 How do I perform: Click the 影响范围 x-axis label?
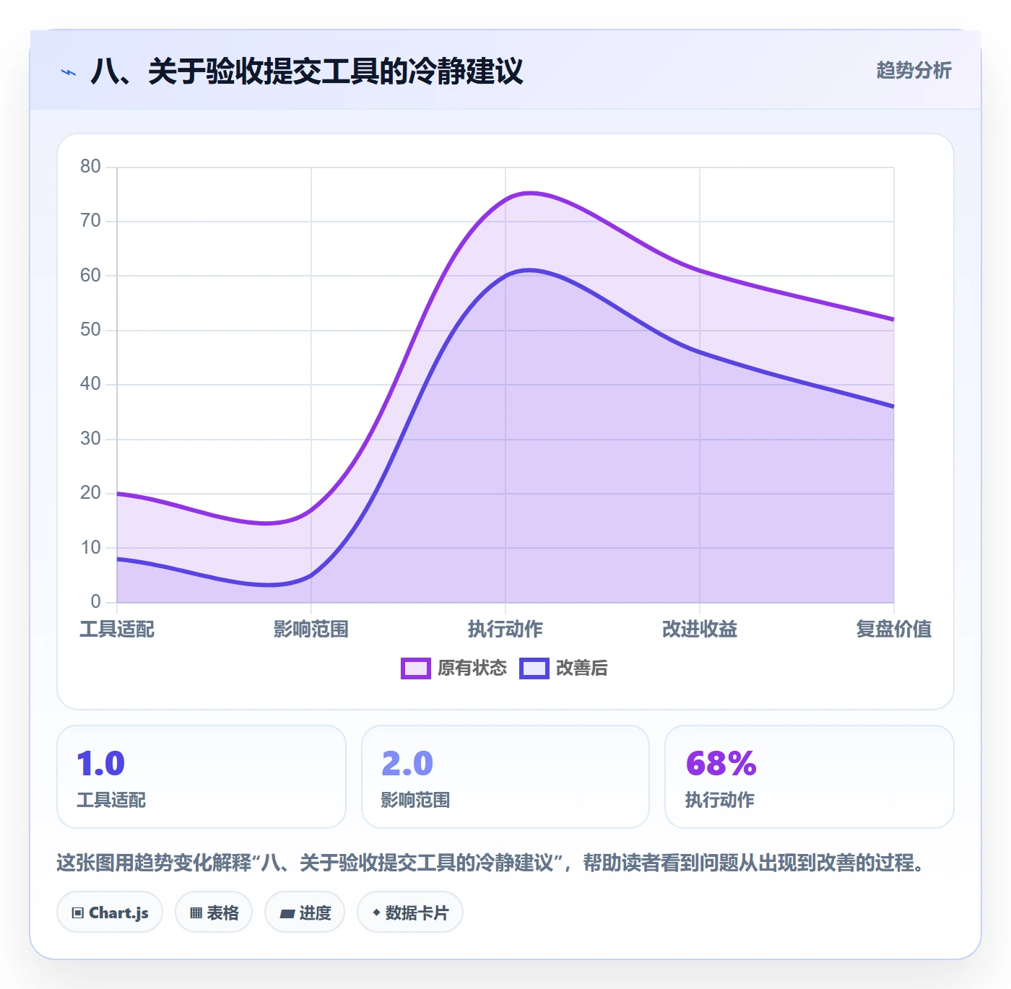311,629
